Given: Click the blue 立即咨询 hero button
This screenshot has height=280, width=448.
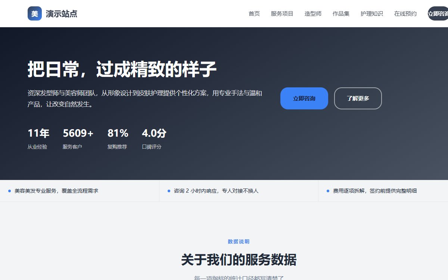Looking at the screenshot, I should pos(304,99).
